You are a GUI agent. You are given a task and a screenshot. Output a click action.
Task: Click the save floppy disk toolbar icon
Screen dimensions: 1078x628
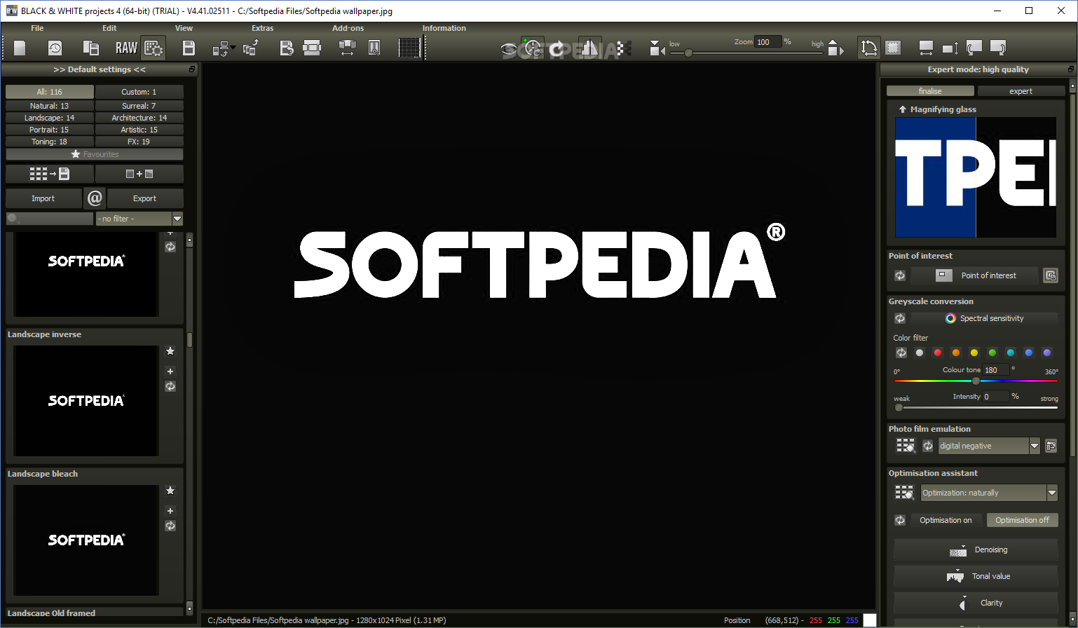click(189, 48)
